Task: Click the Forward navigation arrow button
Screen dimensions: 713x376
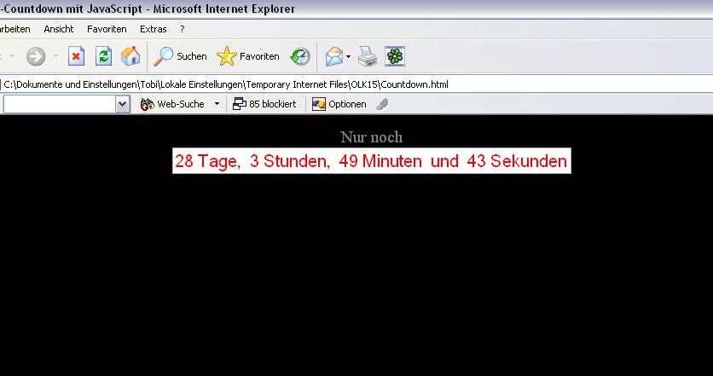Action: (35, 56)
